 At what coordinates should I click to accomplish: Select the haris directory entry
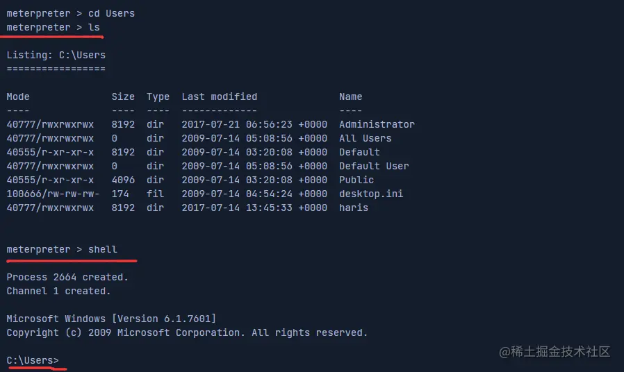354,208
